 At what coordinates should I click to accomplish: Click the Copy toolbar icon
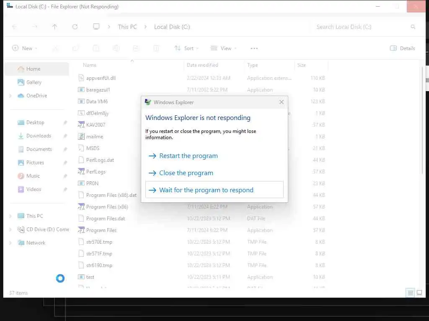tap(75, 48)
